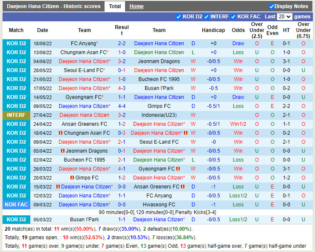This screenshot has width=315, height=252.
Task: Click the Indonesia(U23) team link
Action: tap(159, 115)
